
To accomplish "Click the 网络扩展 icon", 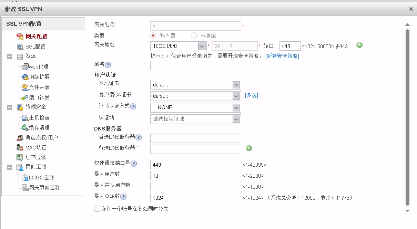I will (x=25, y=77).
